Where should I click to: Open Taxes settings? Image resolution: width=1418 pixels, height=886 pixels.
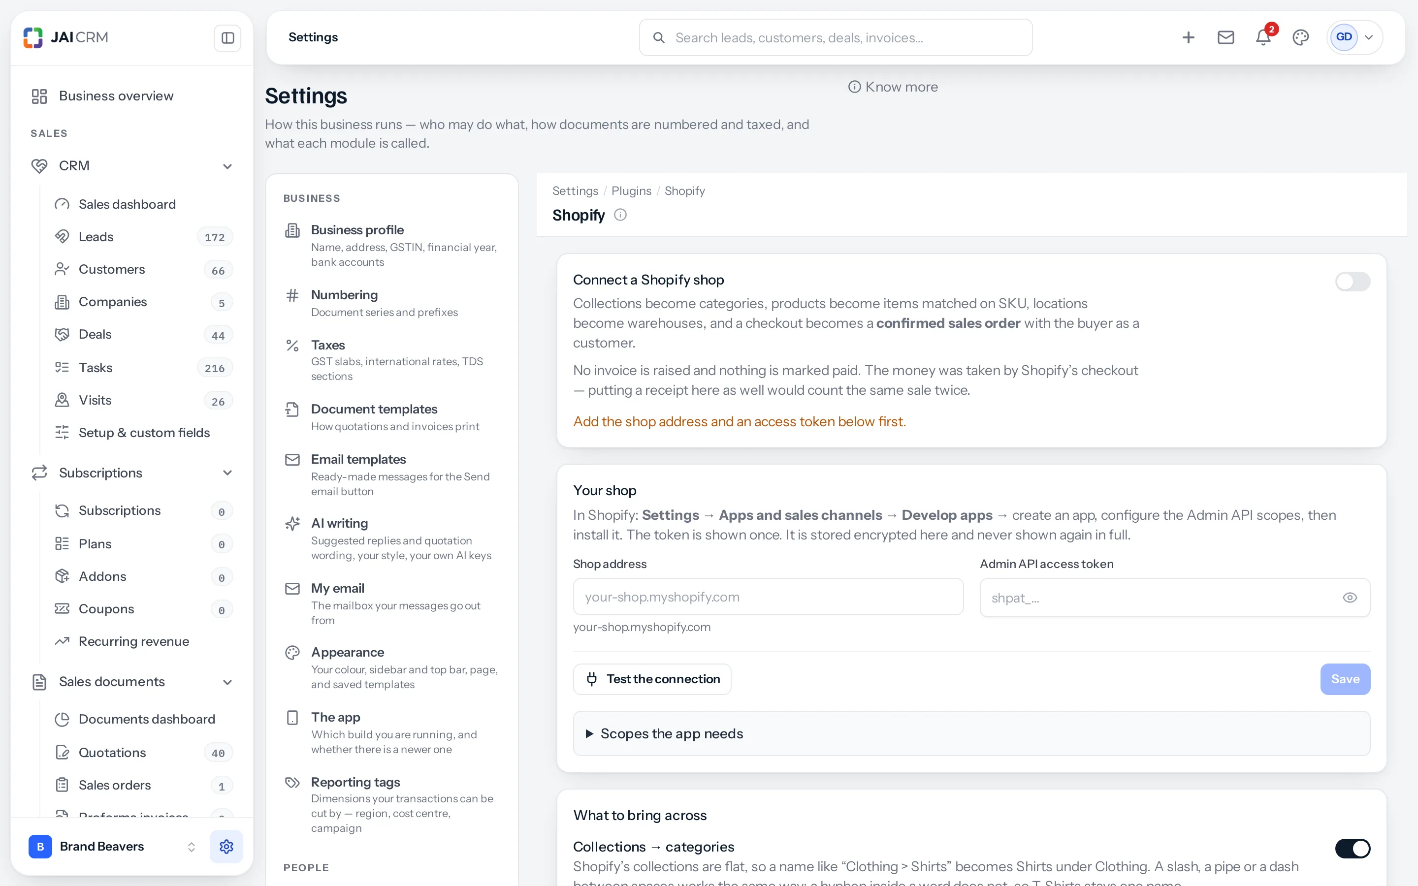(x=391, y=360)
